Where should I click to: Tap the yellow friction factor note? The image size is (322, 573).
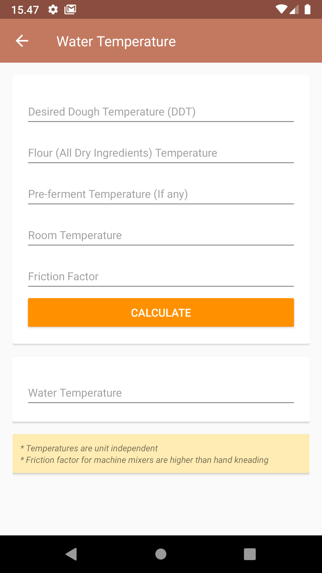click(144, 460)
